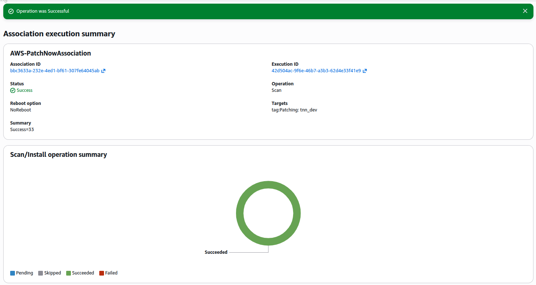This screenshot has height=285, width=536.
Task: Click external link icon beside Association ID
Action: click(x=103, y=71)
